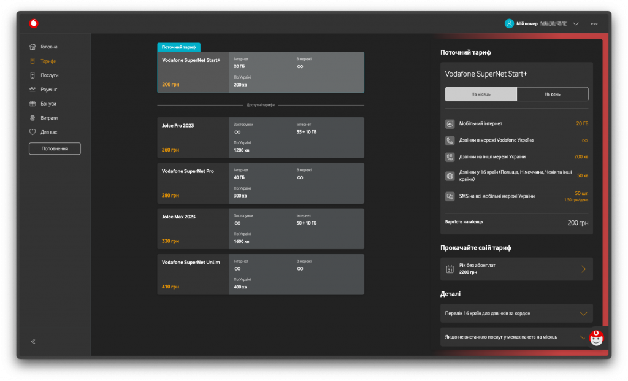Switch tariff view to На день
Screen dimensions: 628x381
pyautogui.click(x=553, y=94)
